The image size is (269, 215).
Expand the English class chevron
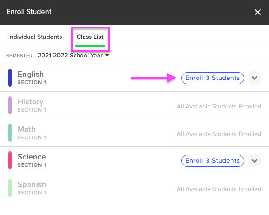coord(255,78)
